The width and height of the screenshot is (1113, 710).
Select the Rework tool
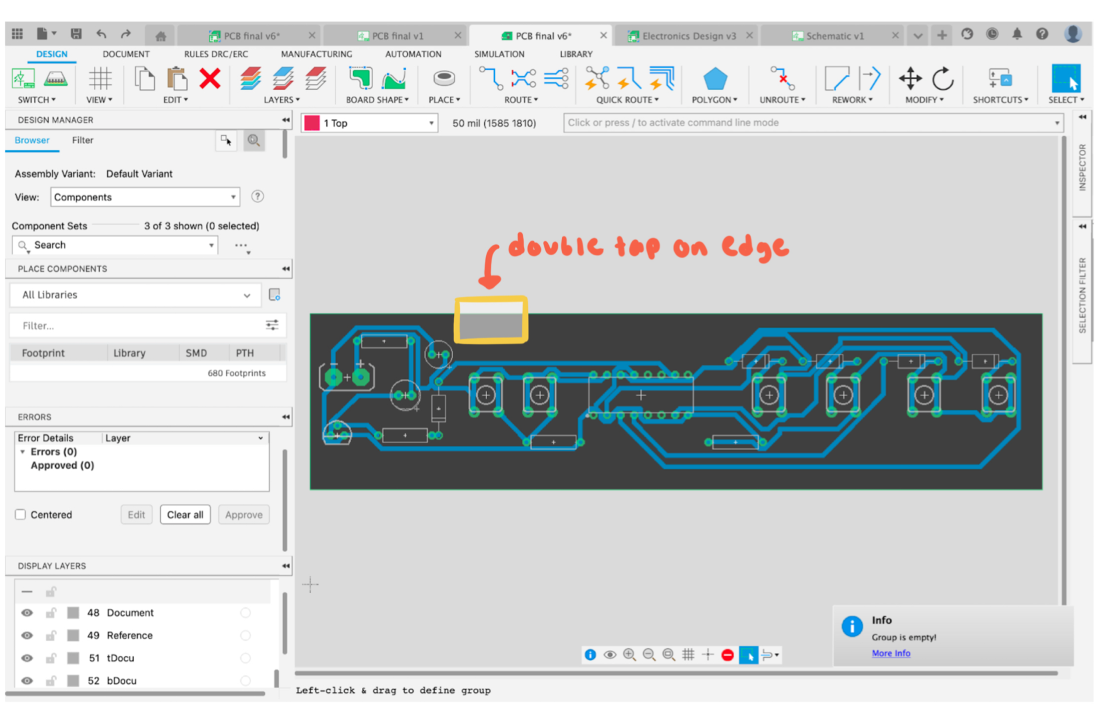(x=851, y=85)
